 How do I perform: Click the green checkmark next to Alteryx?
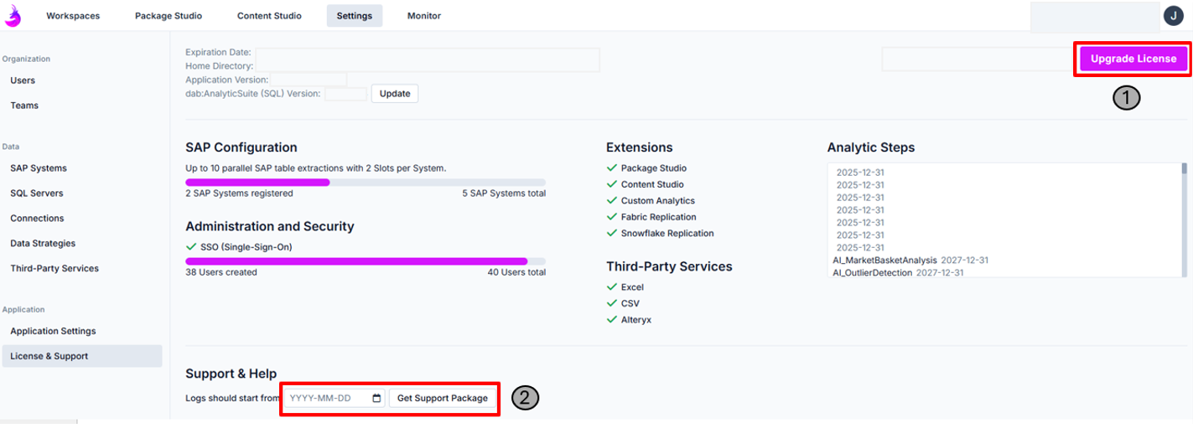[611, 320]
